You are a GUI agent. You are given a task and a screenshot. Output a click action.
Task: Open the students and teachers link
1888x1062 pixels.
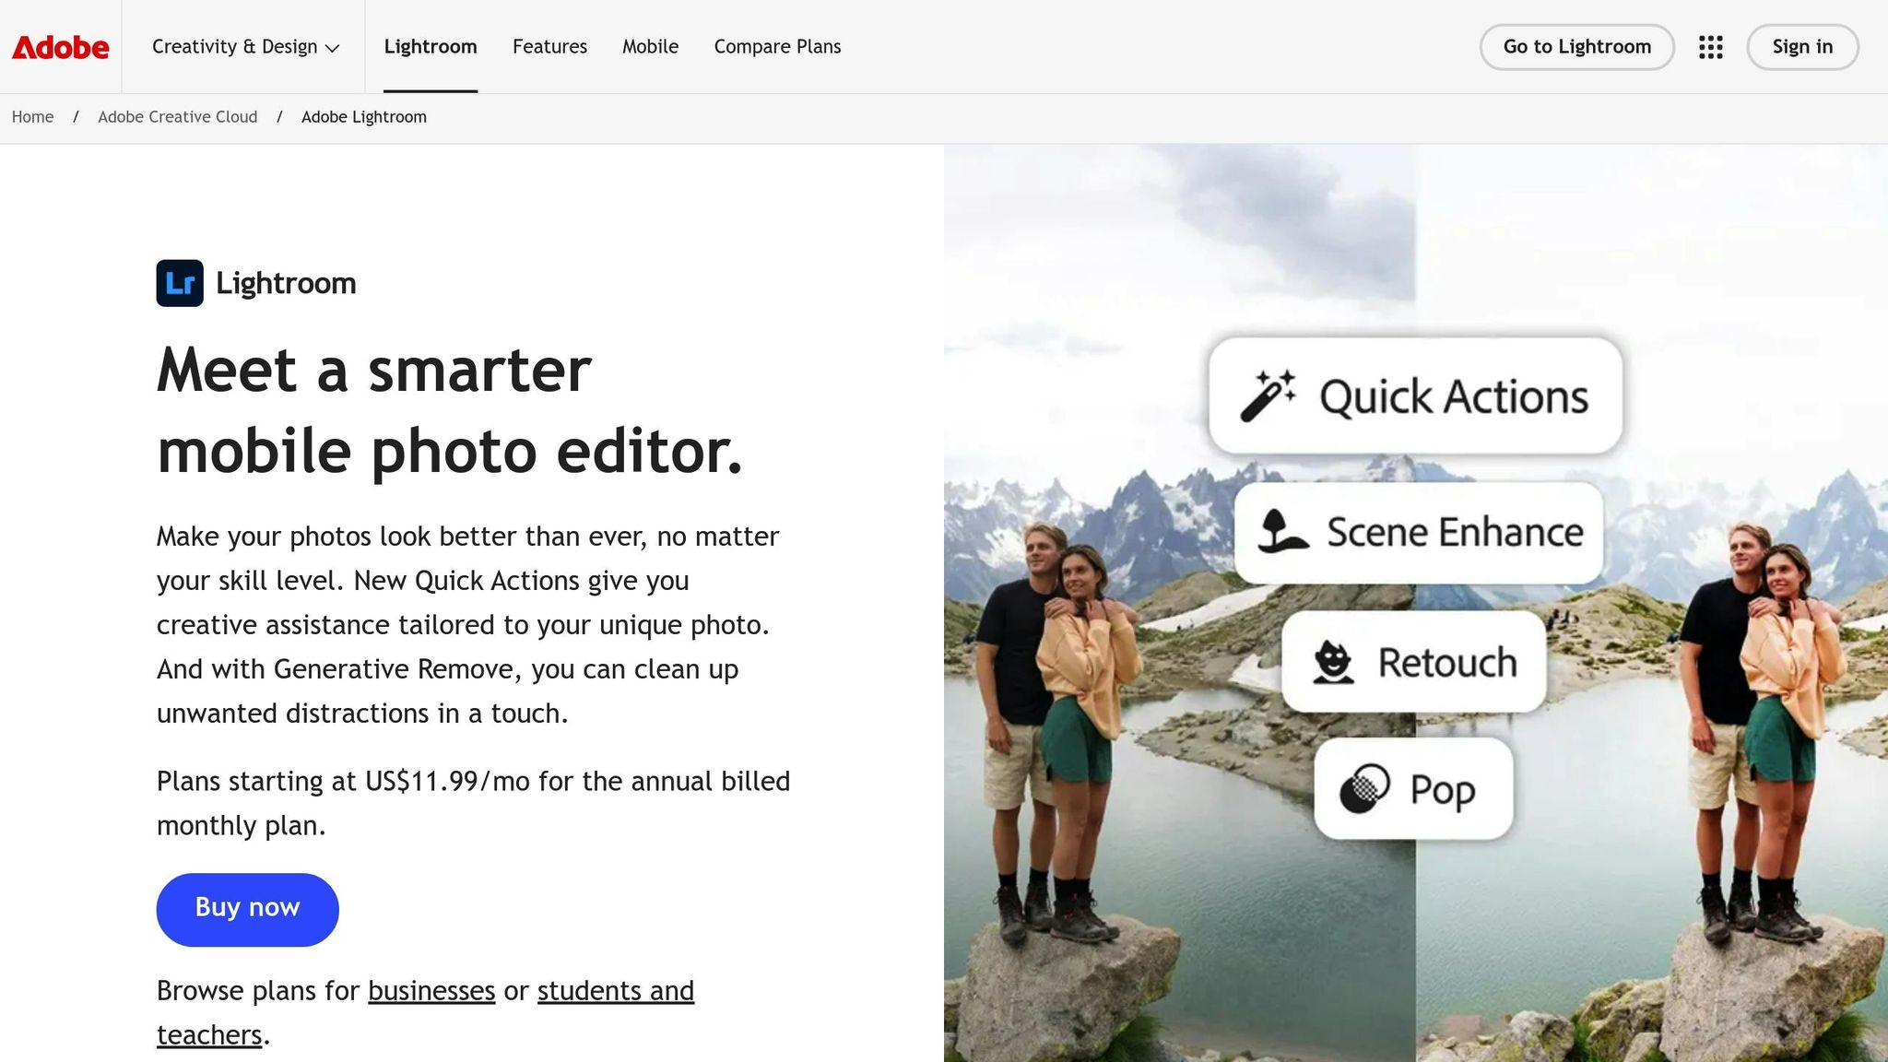point(615,991)
